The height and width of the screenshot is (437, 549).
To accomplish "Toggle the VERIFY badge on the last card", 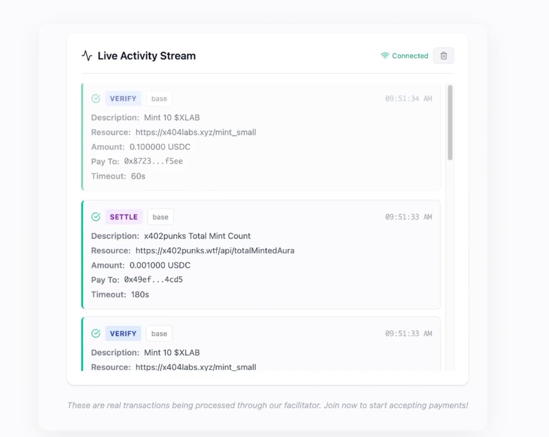I will click(x=123, y=333).
